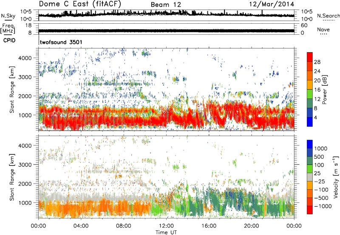Select the '100' label on Velocity color bar

319,165
